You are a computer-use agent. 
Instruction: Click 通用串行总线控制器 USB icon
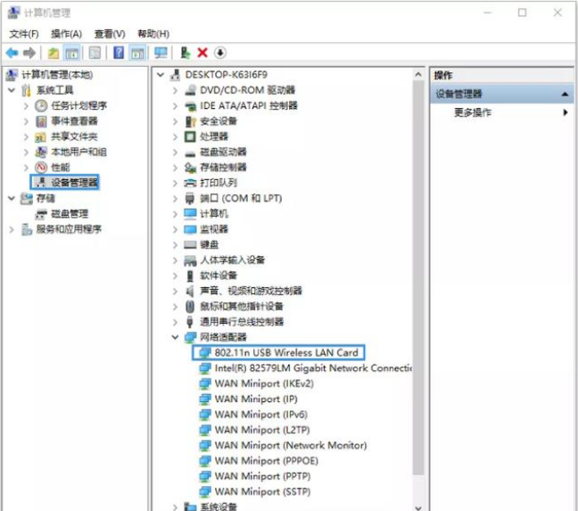190,322
